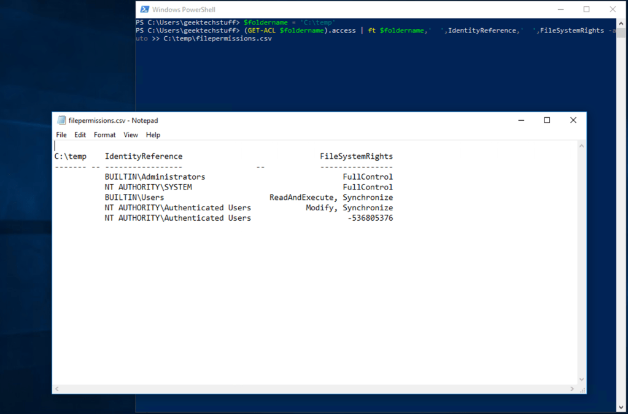
Task: Click the resize grip at Notepad's bottom-right corner
Action: click(x=581, y=389)
